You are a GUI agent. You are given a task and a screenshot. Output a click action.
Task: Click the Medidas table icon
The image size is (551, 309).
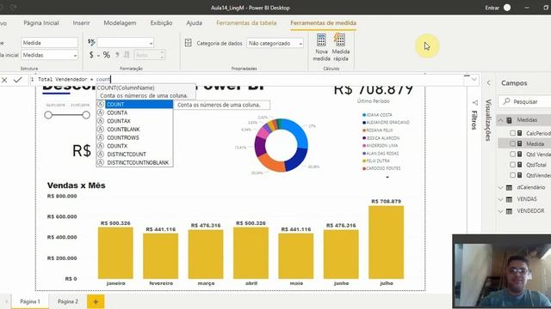(509, 120)
